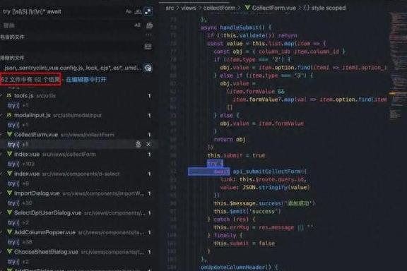Collapse the CollectForm.vue result group

[1, 135]
